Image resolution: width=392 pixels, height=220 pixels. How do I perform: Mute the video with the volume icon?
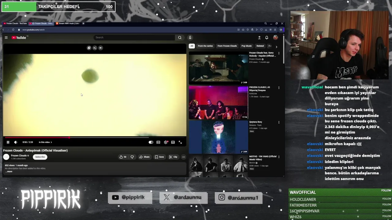[x=16, y=142]
